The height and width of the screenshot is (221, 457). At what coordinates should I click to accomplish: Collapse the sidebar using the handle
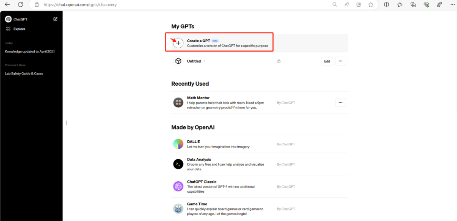[66, 123]
